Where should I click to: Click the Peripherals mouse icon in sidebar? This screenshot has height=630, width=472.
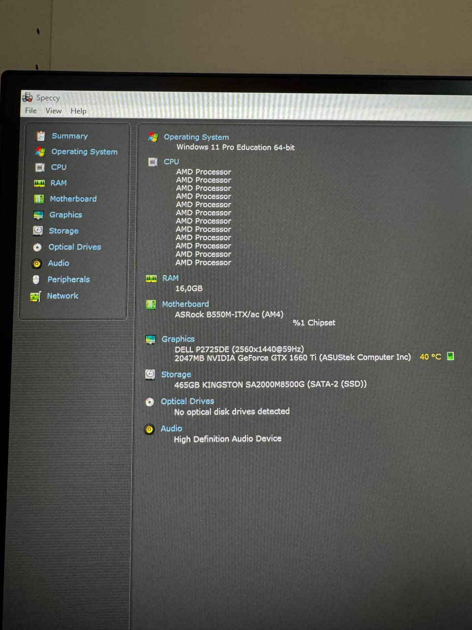[36, 280]
